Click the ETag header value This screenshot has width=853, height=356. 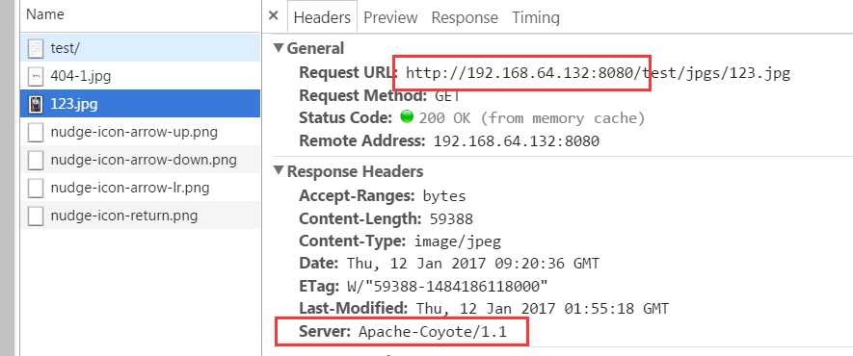pyautogui.click(x=447, y=286)
